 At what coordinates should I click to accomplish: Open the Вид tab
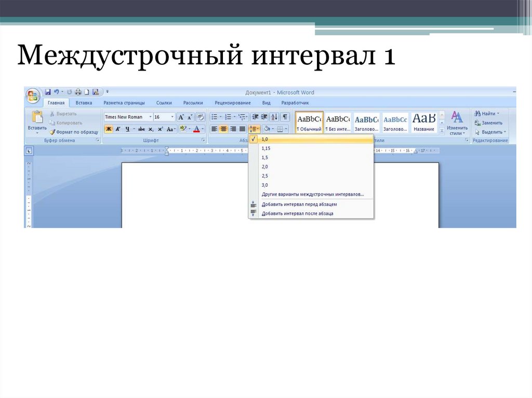click(267, 103)
